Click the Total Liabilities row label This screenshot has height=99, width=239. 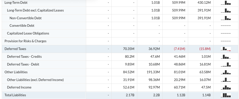pos(15,95)
